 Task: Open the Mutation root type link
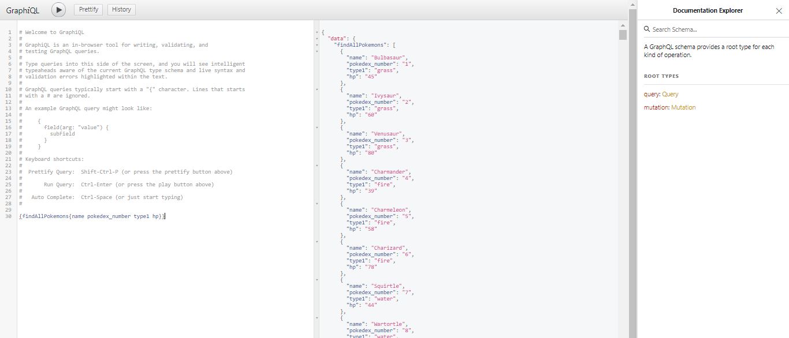[x=683, y=107]
